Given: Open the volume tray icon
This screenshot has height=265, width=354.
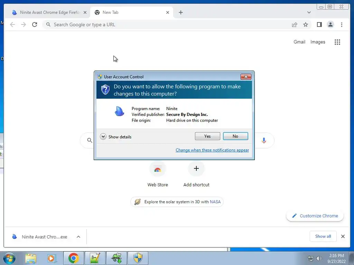Looking at the screenshot, I should point(319,258).
